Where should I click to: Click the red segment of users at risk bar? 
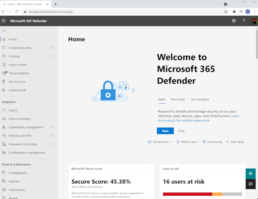187,194
